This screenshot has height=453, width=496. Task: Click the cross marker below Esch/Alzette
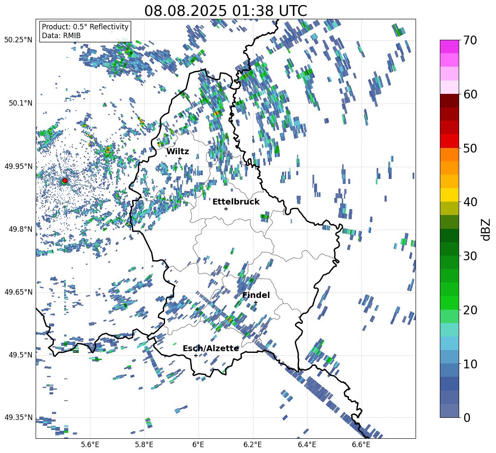tap(196, 355)
